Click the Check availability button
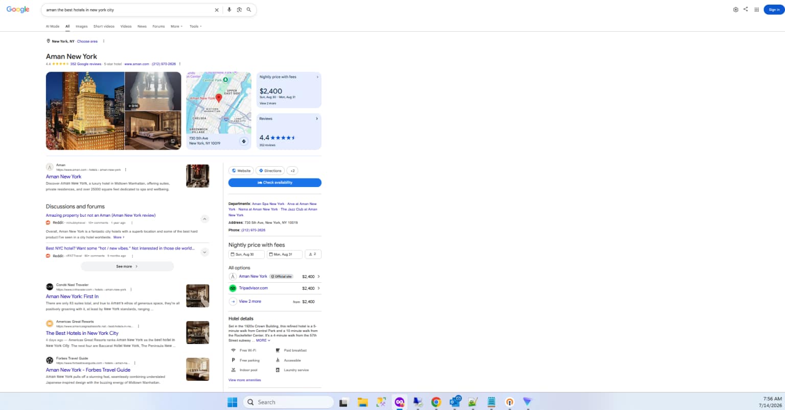 coord(275,183)
